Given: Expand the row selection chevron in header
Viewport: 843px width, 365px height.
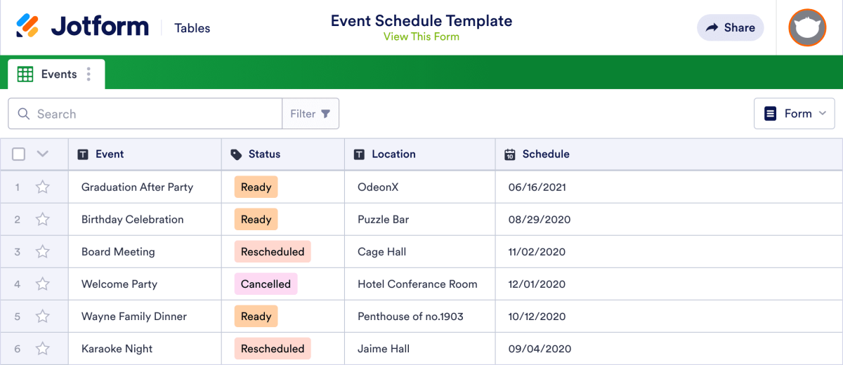Looking at the screenshot, I should click(42, 154).
